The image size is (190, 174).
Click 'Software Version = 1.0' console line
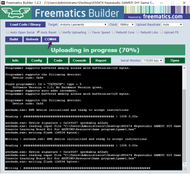click(58, 87)
